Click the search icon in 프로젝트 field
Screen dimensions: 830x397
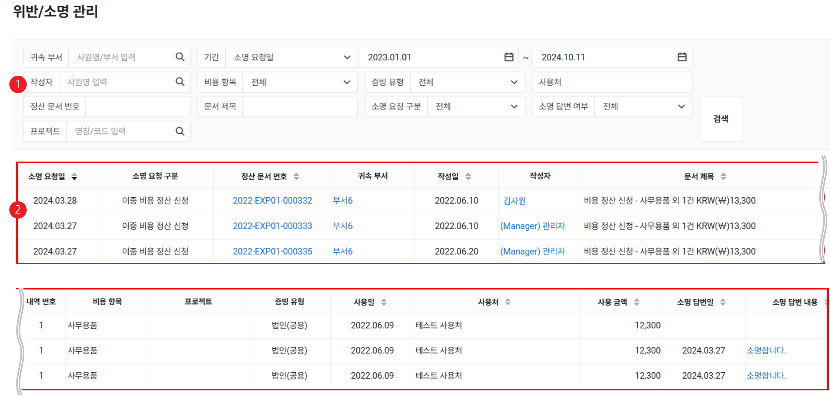[180, 131]
